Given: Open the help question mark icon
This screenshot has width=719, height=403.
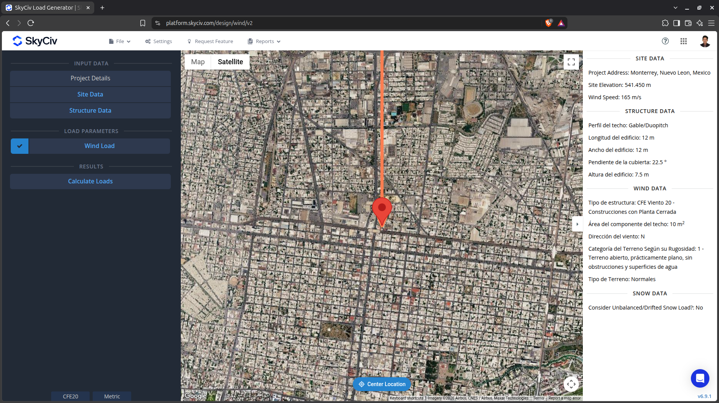Looking at the screenshot, I should point(665,41).
